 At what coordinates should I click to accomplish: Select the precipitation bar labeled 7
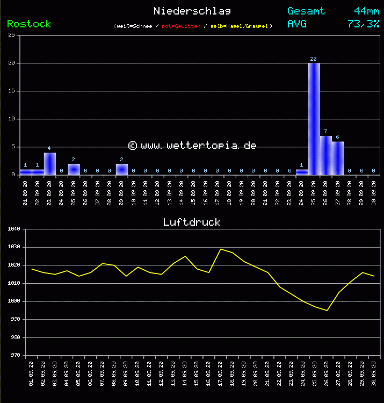(325, 155)
